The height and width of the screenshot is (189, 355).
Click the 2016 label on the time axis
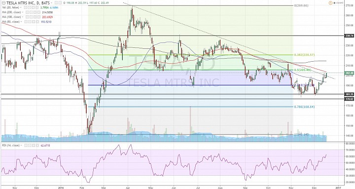click(x=61, y=188)
